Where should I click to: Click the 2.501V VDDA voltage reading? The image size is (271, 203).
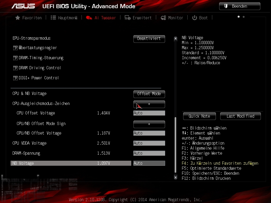point(103,143)
